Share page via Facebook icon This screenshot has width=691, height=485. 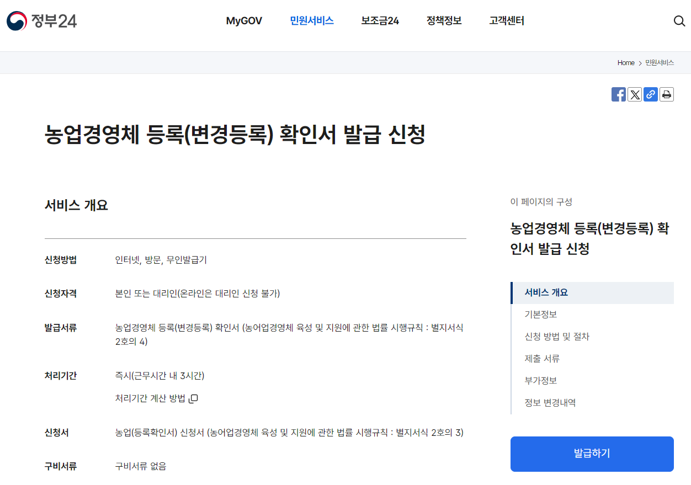pyautogui.click(x=619, y=94)
